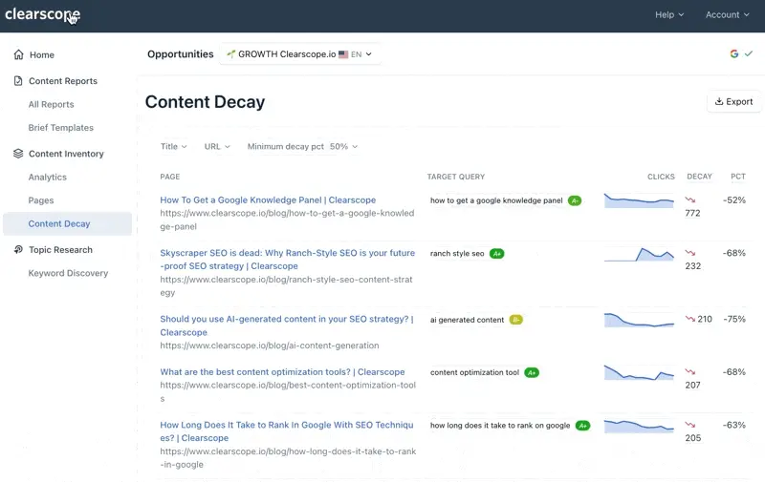This screenshot has width=765, height=482.
Task: Go to the Analytics sidebar item
Action: (x=47, y=178)
